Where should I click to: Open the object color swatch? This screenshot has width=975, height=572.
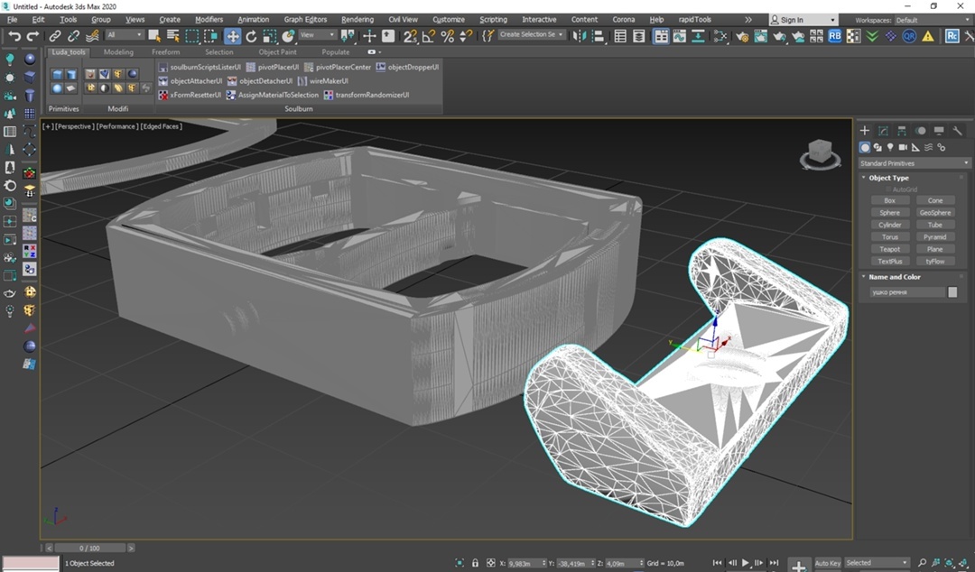tap(952, 292)
